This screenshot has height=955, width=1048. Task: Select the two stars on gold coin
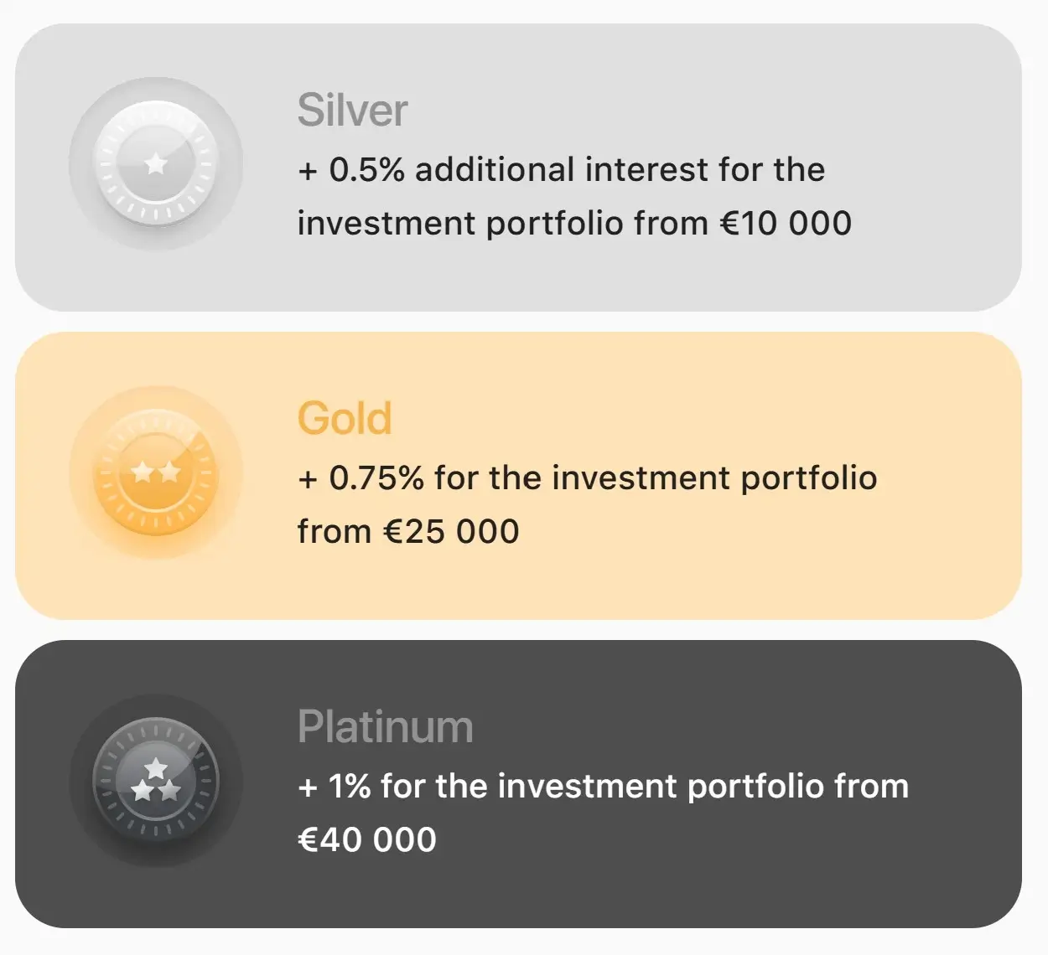156,472
